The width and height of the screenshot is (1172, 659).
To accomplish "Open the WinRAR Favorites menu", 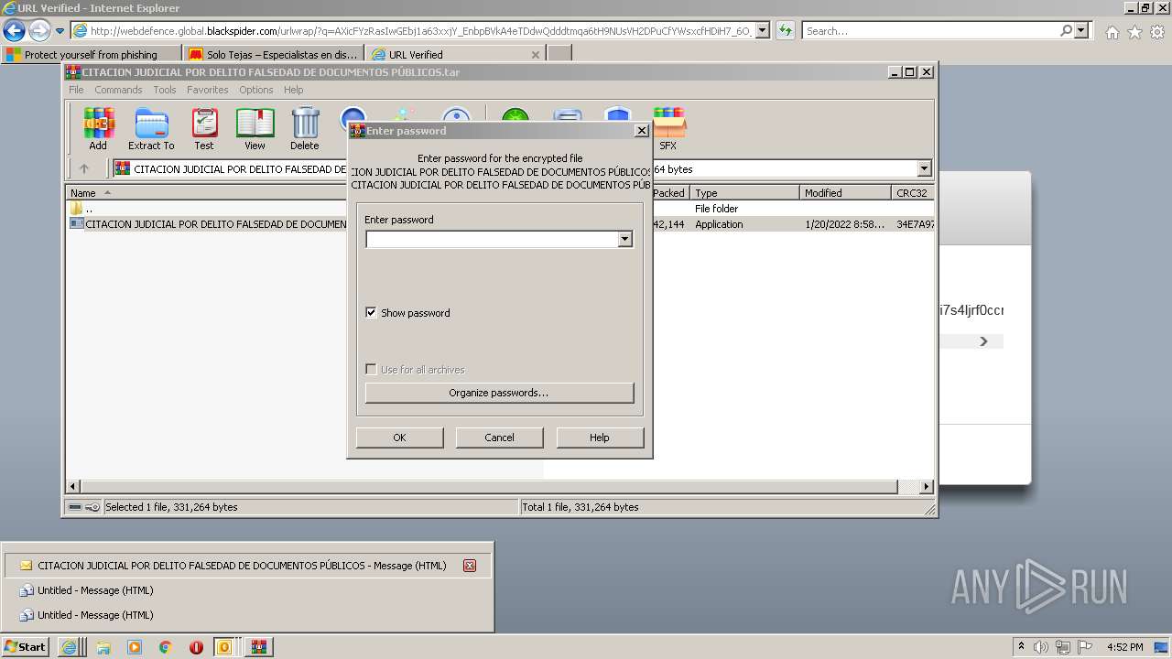I will click(208, 90).
